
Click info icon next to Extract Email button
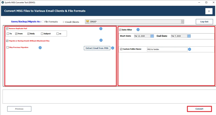pyautogui.click(x=113, y=48)
